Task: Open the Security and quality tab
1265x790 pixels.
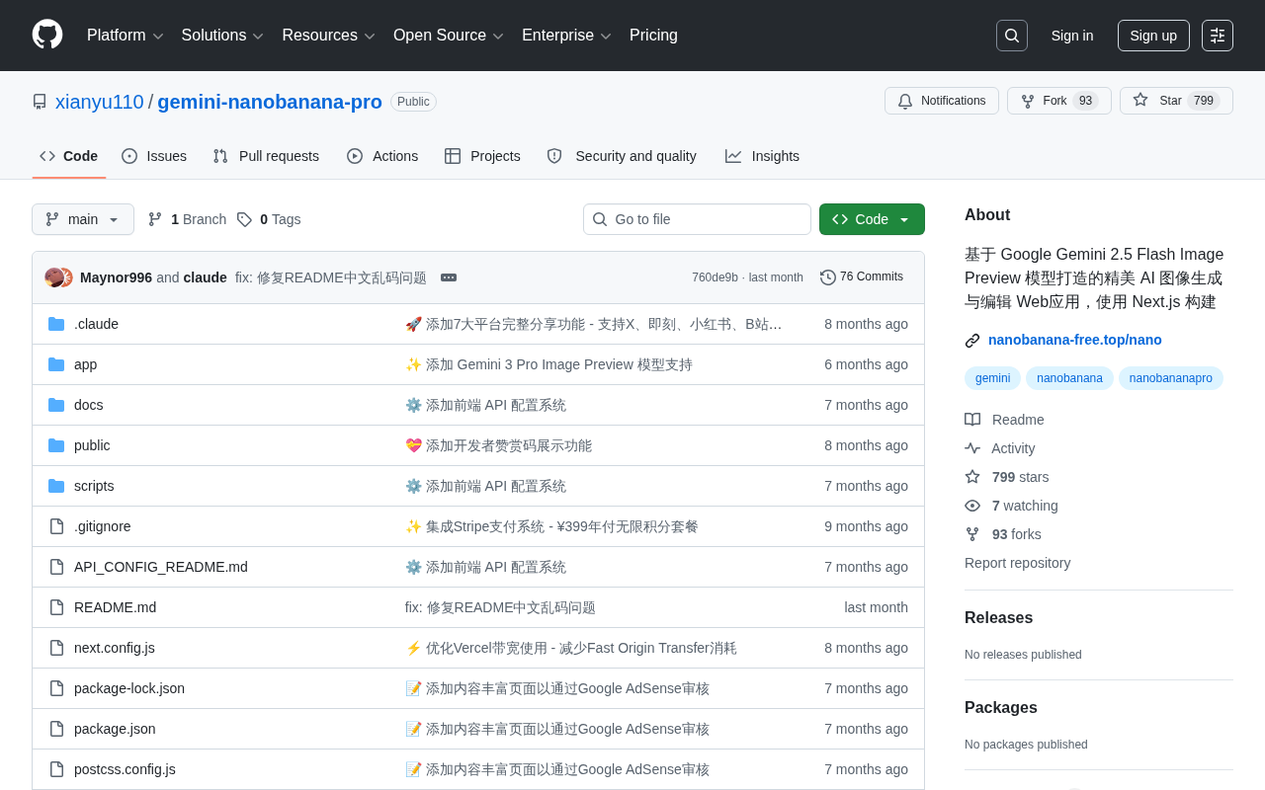Action: click(x=622, y=156)
